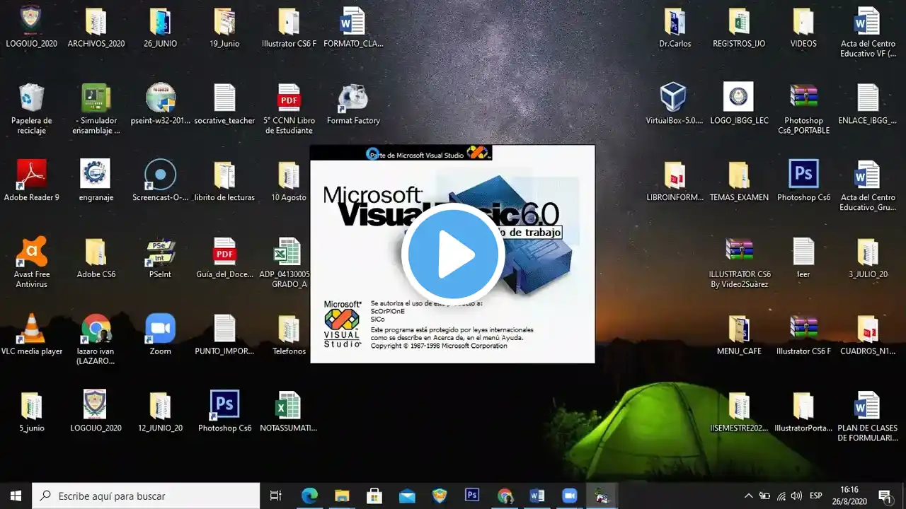Select the Acta del Centro Educativo VF document
Viewport: 906px width, 509px height.
[x=868, y=22]
